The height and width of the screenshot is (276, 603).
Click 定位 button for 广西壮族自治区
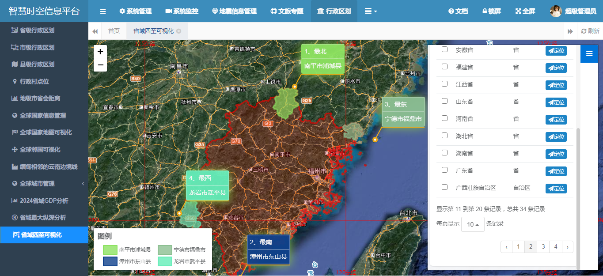pos(556,189)
